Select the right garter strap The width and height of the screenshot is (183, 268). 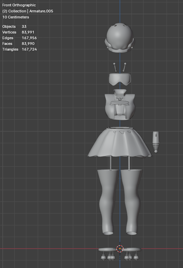click(x=129, y=163)
